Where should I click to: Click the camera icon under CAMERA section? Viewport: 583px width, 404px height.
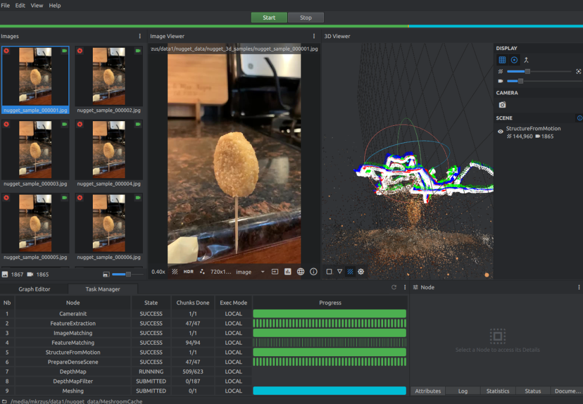coord(502,105)
